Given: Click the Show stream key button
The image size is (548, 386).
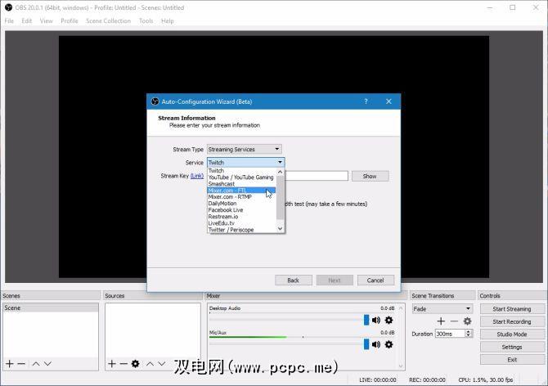Looking at the screenshot, I should 370,176.
